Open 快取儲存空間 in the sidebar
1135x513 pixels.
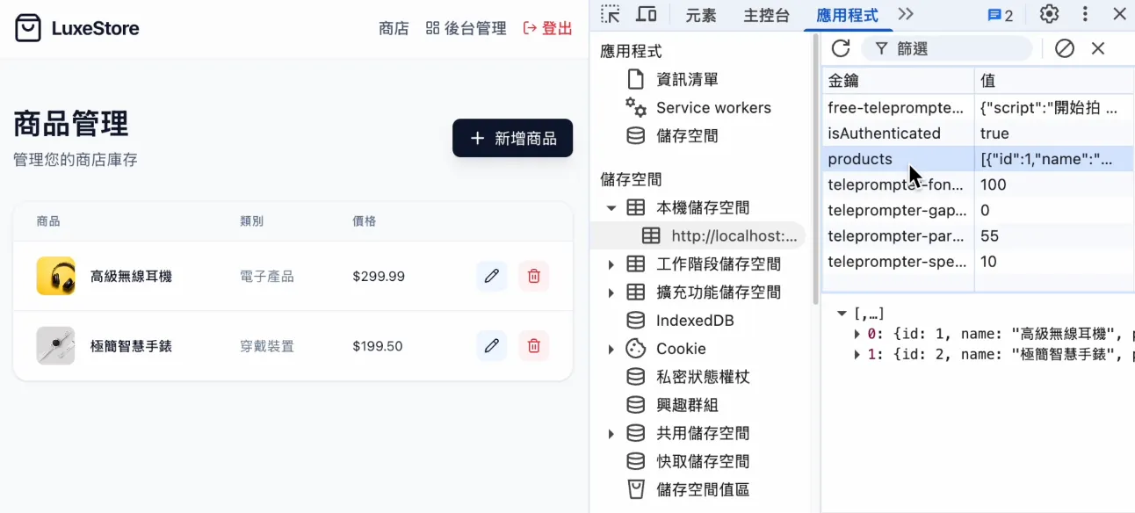(x=703, y=461)
